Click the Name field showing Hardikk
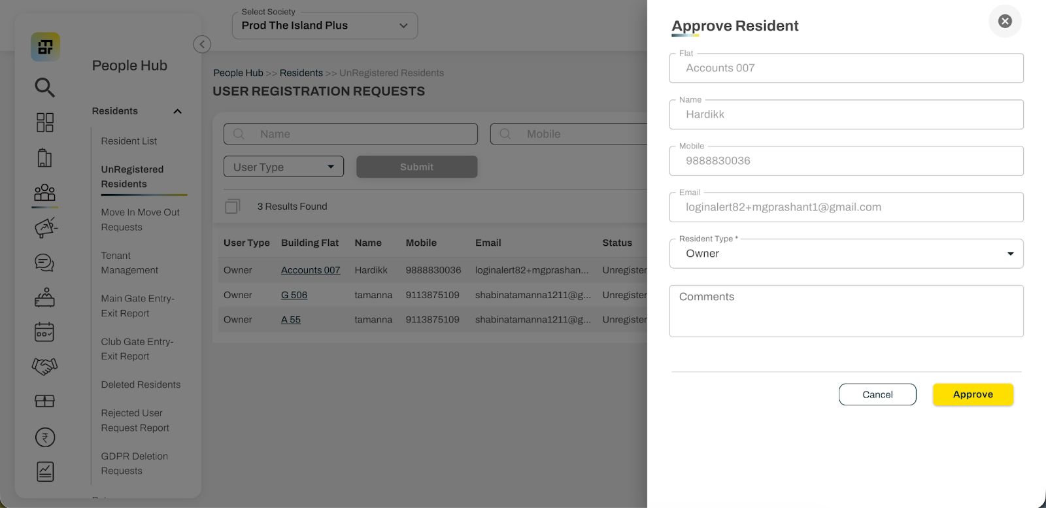The height and width of the screenshot is (508, 1046). (847, 114)
